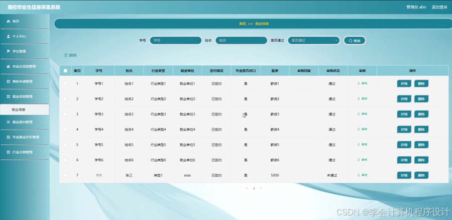Click the 未通过 status cell
Screen dimensions: 452x220
point(332,175)
